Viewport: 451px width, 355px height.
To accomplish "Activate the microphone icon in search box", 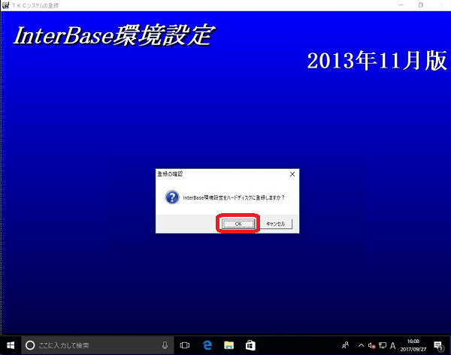I will coord(165,345).
